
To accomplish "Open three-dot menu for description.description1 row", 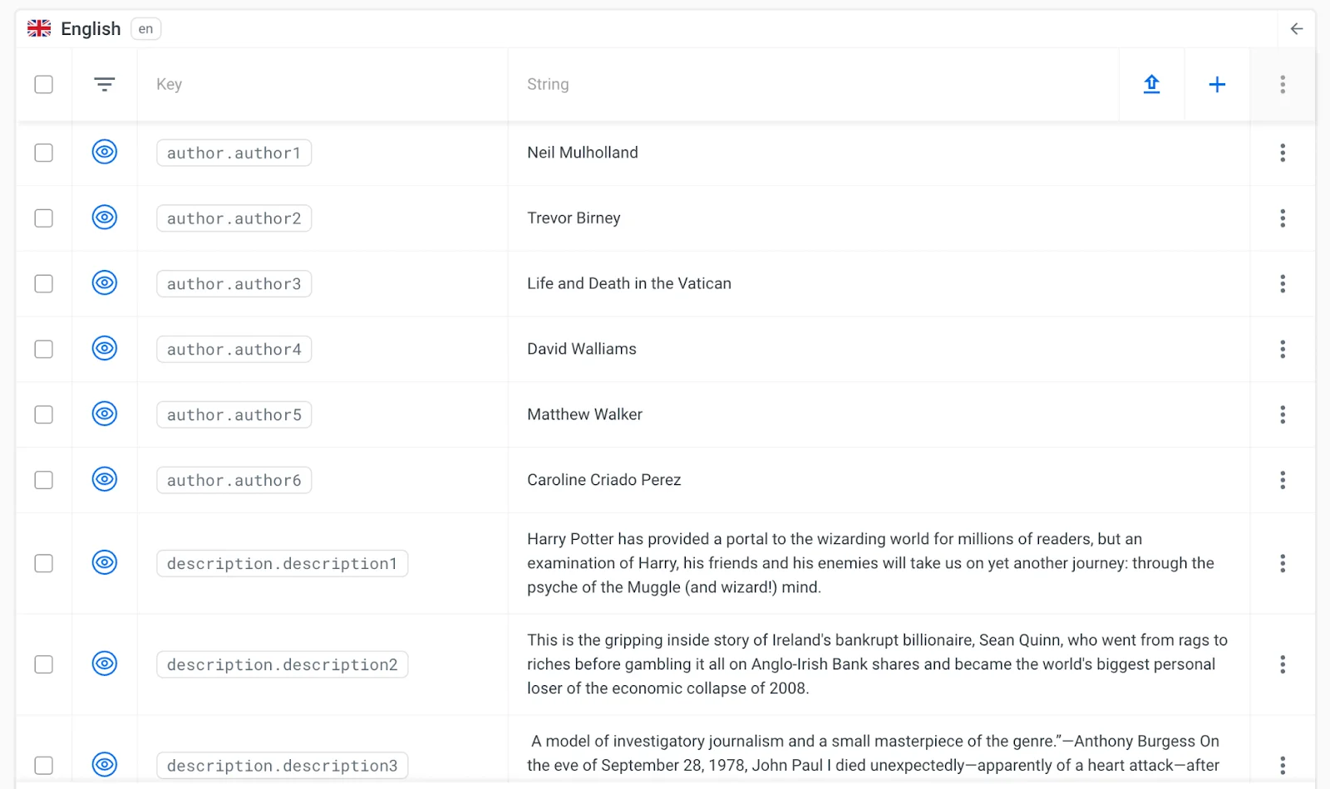I will [1283, 563].
